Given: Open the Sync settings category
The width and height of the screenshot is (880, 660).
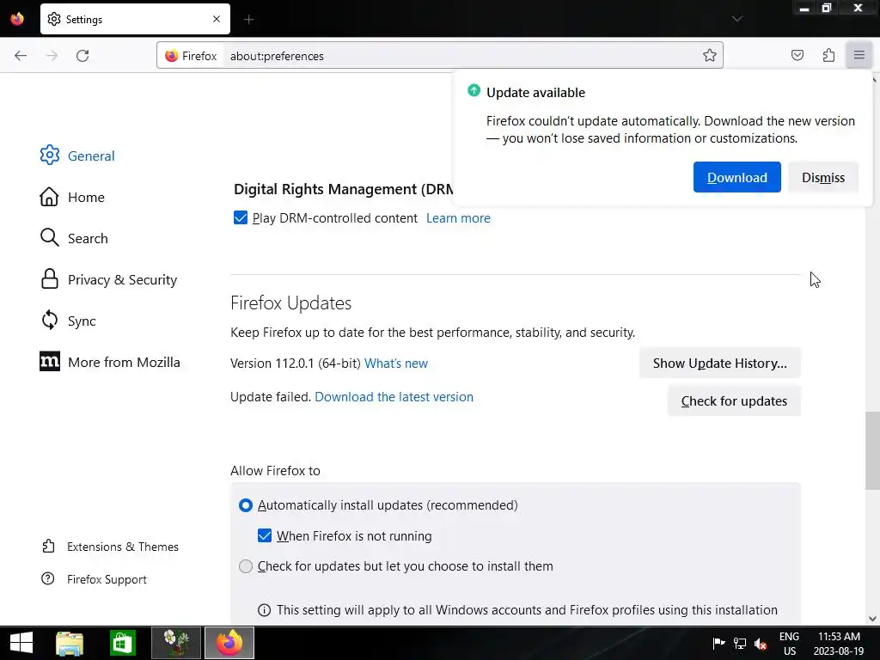Looking at the screenshot, I should (82, 321).
